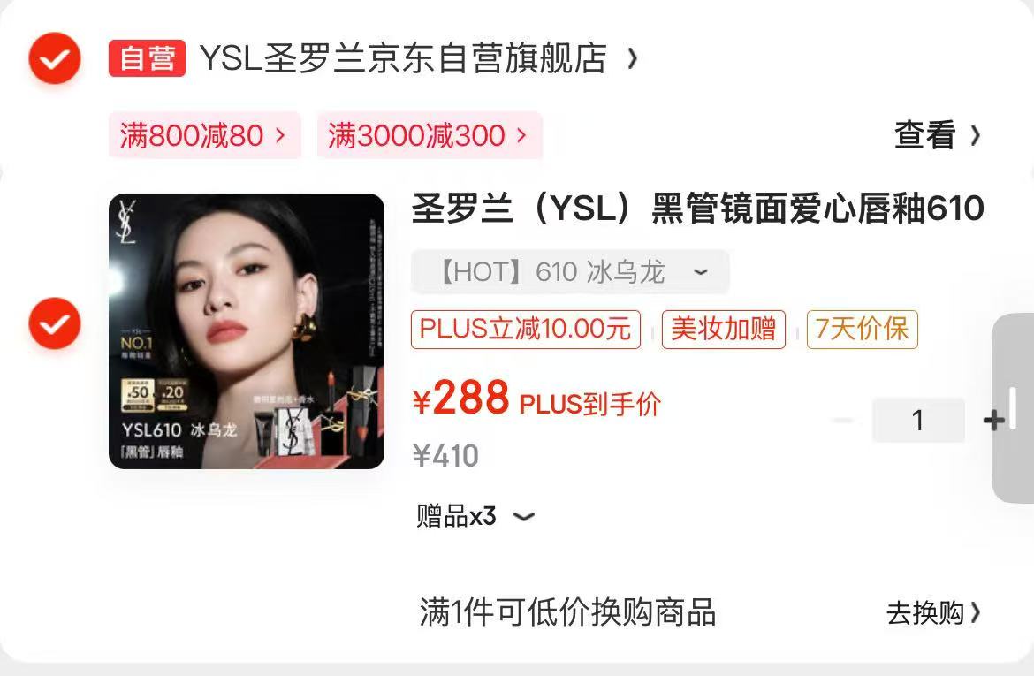Tap the arrow next to the store name
This screenshot has height=676, width=1034.
coord(633,58)
